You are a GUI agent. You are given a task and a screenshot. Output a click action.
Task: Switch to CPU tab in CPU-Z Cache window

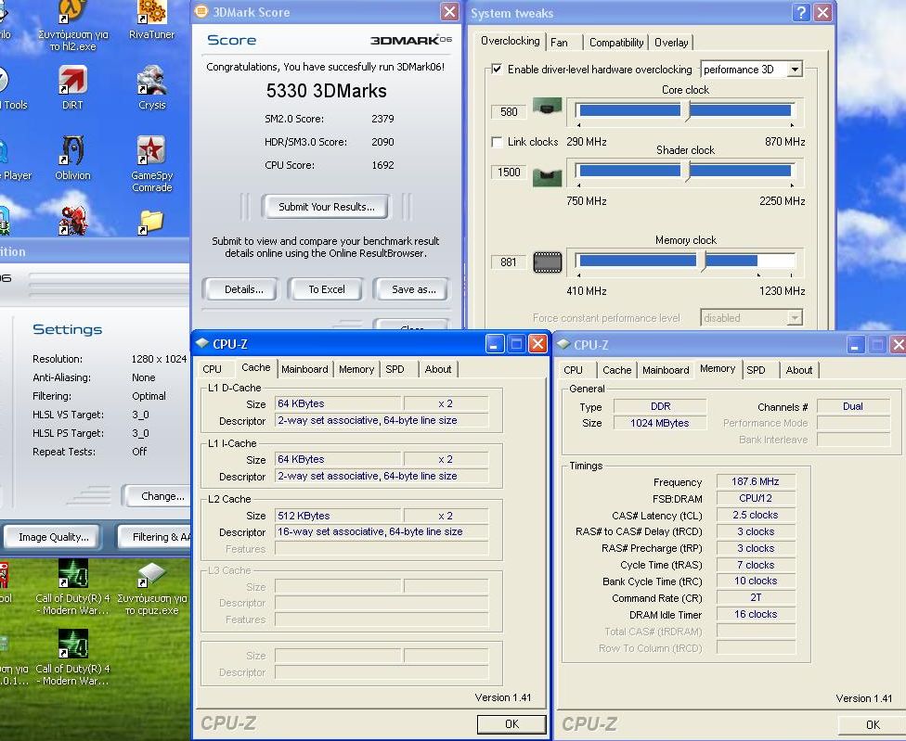click(x=212, y=369)
